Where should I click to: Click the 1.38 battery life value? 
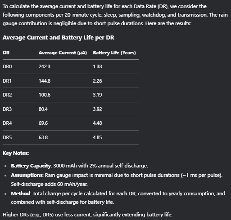(x=97, y=66)
